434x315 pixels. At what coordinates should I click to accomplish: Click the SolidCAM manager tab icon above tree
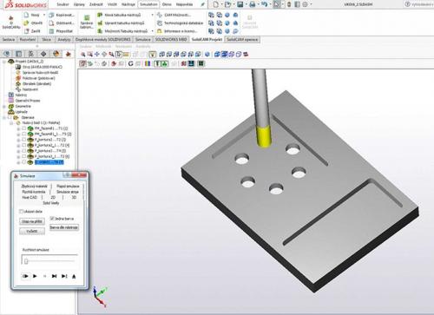click(69, 54)
